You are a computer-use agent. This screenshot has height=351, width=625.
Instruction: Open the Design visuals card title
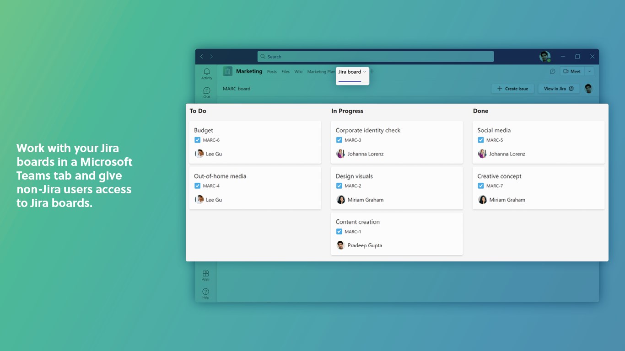[x=354, y=176]
